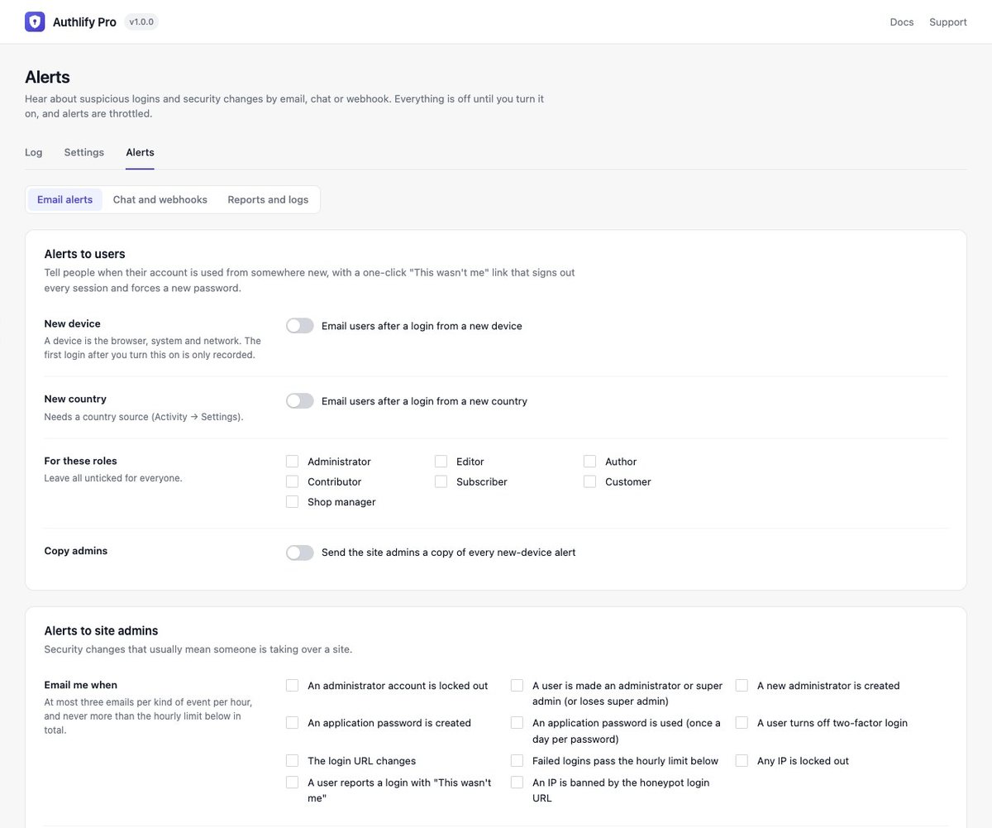Select the Alerts tab
The image size is (992, 828).
pyautogui.click(x=140, y=152)
